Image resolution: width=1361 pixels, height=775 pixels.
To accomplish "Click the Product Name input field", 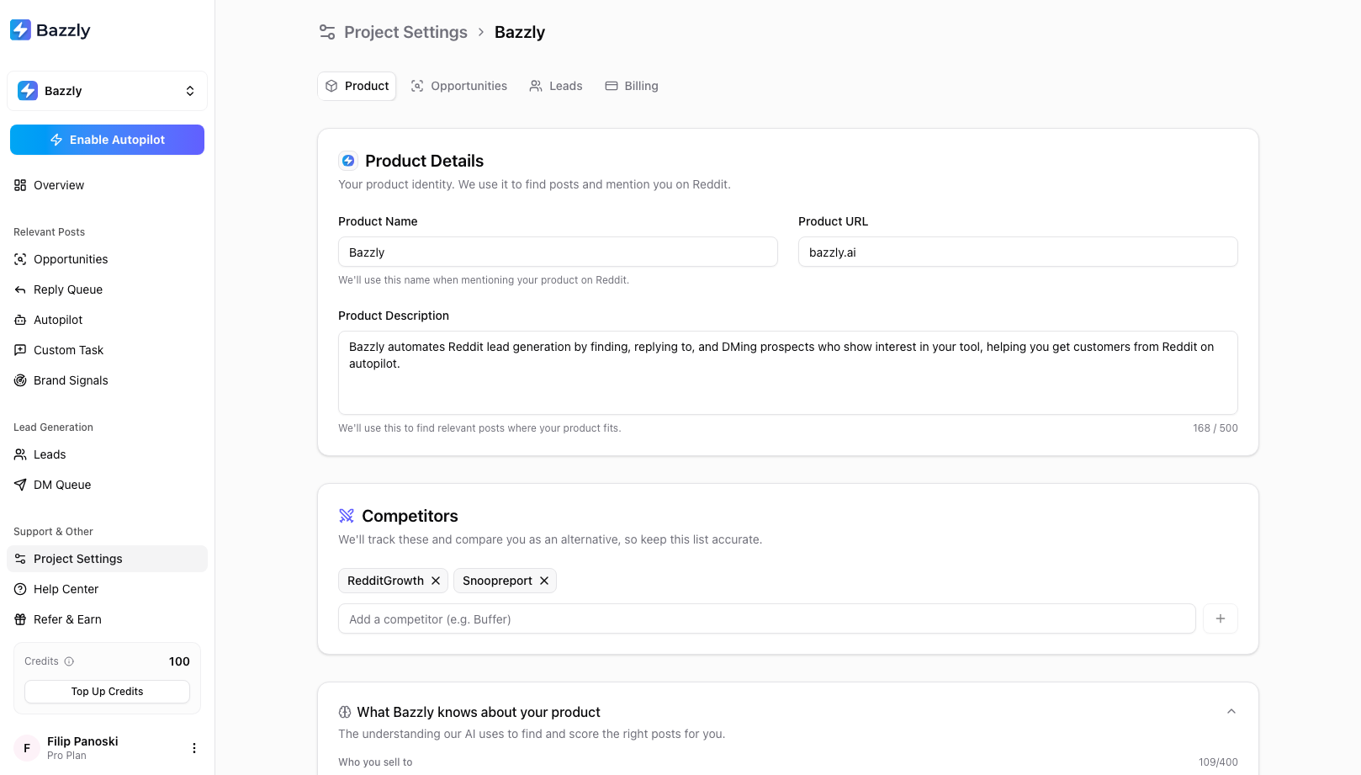I will click(x=558, y=252).
